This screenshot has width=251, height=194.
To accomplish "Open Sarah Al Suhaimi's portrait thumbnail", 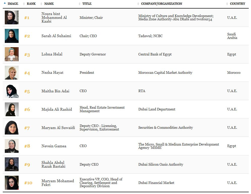I will [12, 36].
